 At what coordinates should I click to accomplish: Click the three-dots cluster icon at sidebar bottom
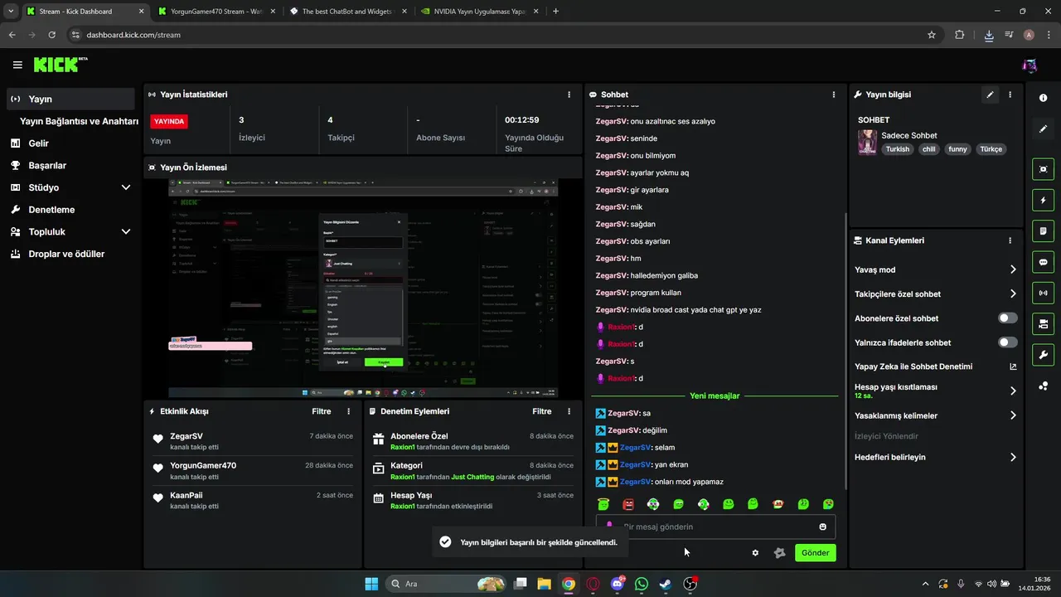(x=1043, y=386)
